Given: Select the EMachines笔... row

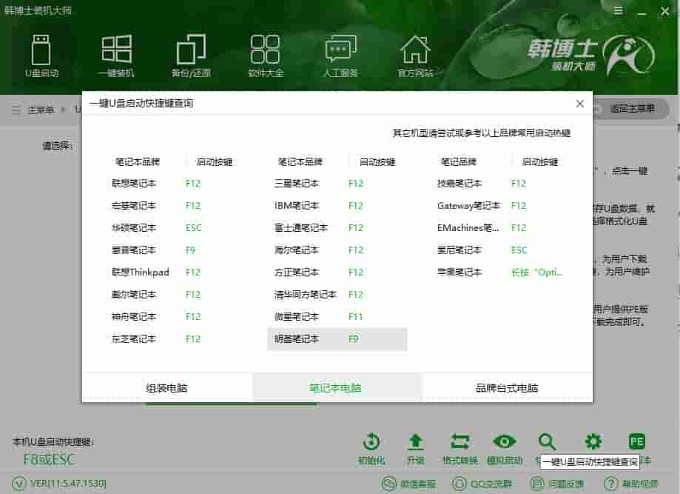Looking at the screenshot, I should [x=500, y=227].
